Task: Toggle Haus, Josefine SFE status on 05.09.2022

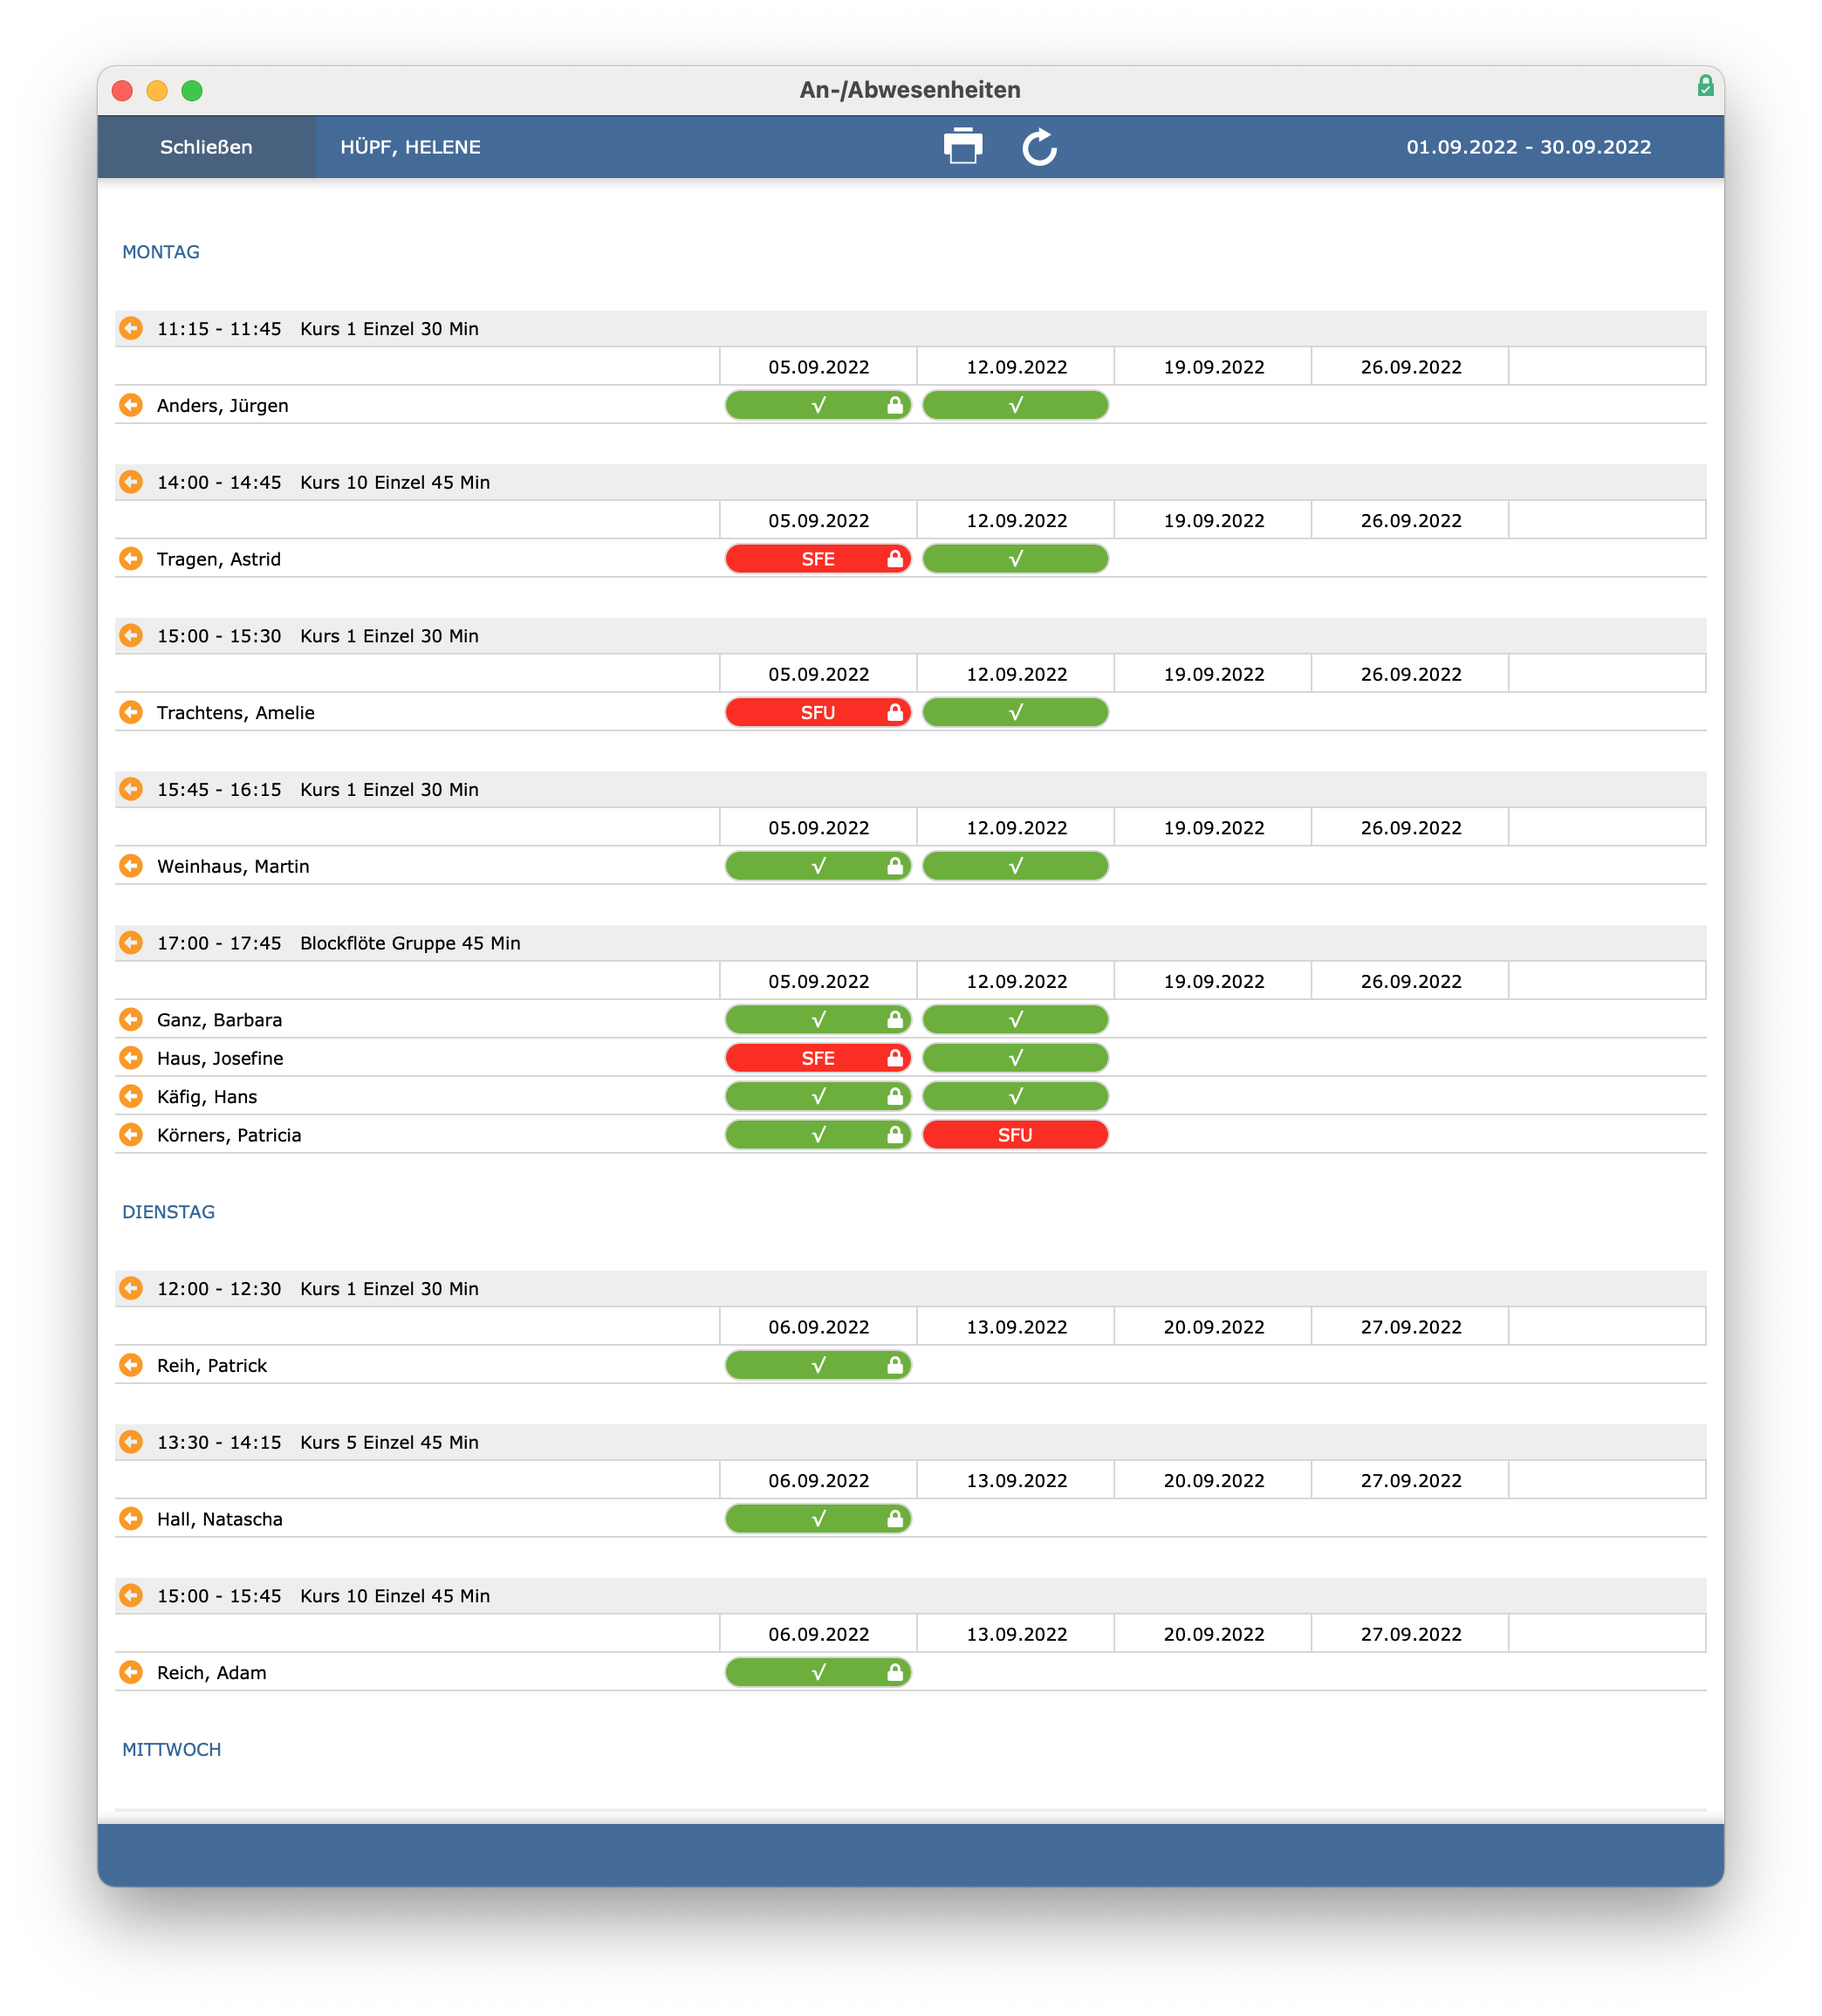Action: 818,1058
